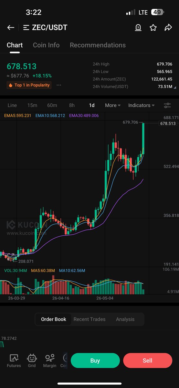This screenshot has width=179, height=388.
Task: Expand the More timeframes dropdown
Action: point(113,105)
